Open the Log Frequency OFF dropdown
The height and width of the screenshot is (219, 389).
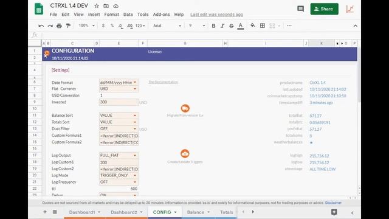click(x=135, y=182)
